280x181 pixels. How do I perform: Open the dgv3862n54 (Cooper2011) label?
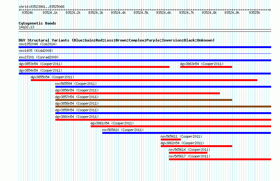(182, 143)
